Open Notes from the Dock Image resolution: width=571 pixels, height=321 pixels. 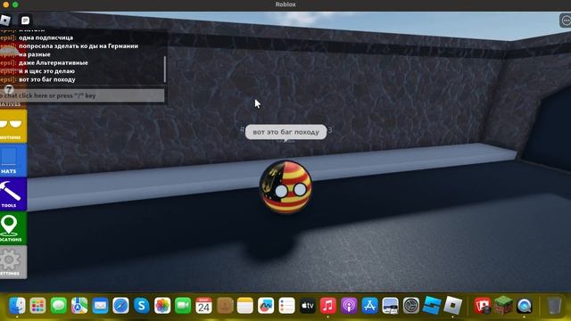245,305
